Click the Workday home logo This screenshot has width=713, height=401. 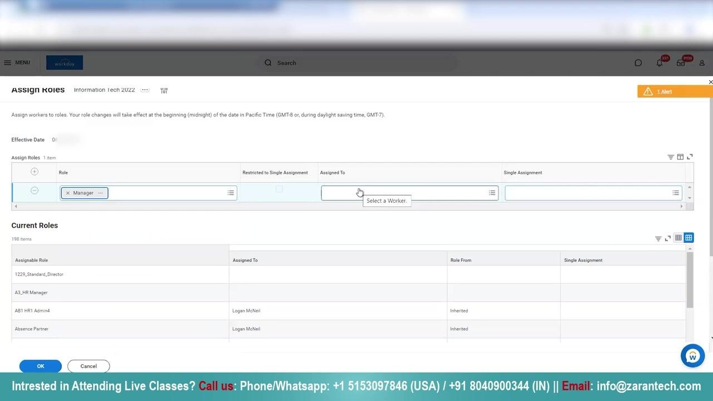click(x=65, y=63)
